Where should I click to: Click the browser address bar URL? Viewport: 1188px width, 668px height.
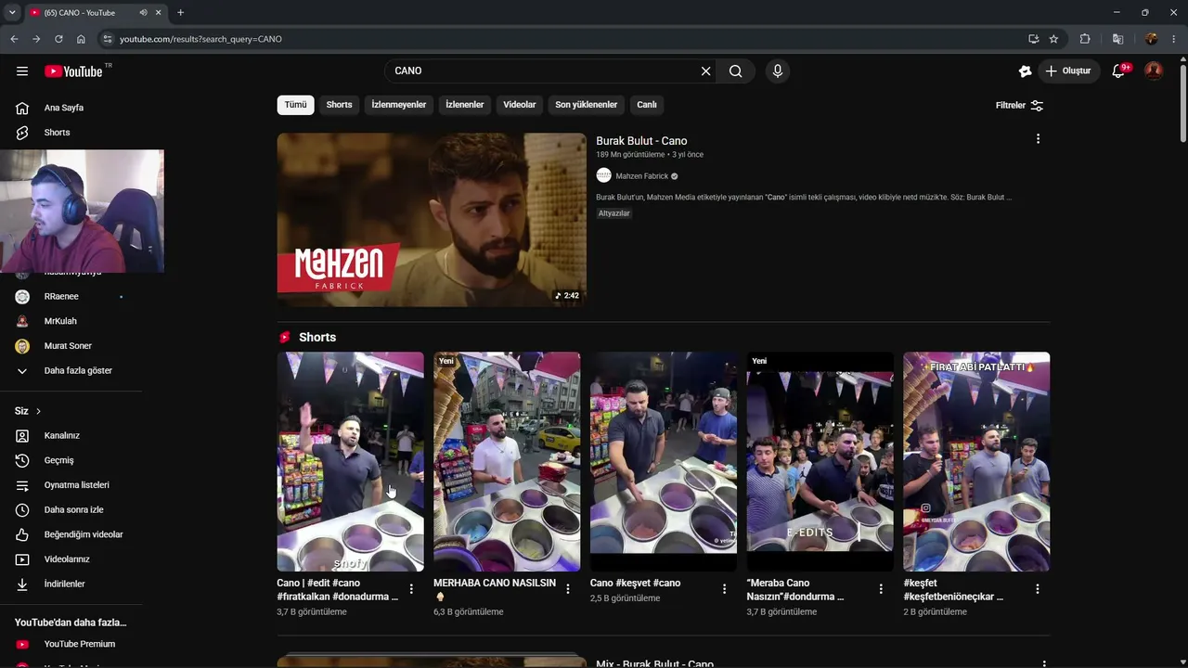200,39
